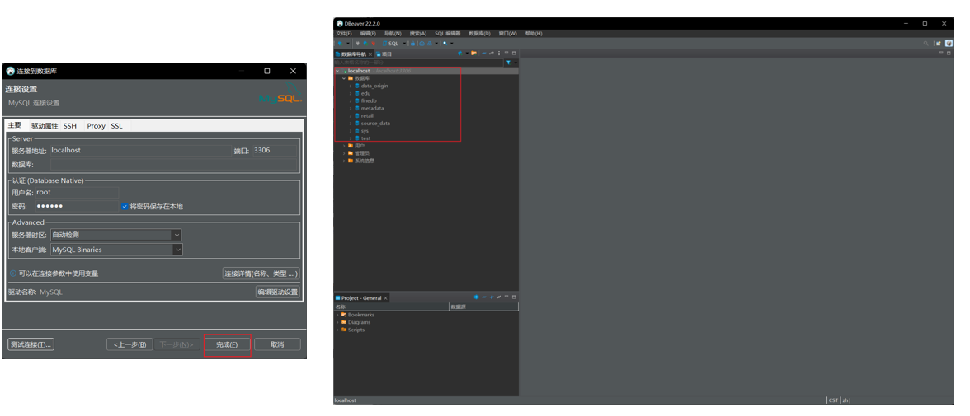The height and width of the screenshot is (416, 970).
Task: Expand the data_origin database
Action: (x=350, y=86)
